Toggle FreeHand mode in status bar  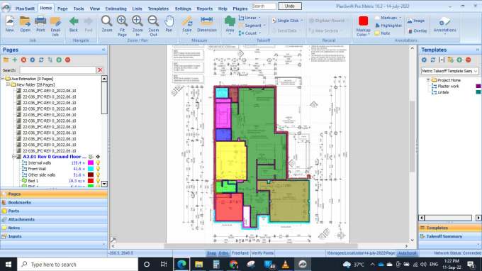coord(240,253)
